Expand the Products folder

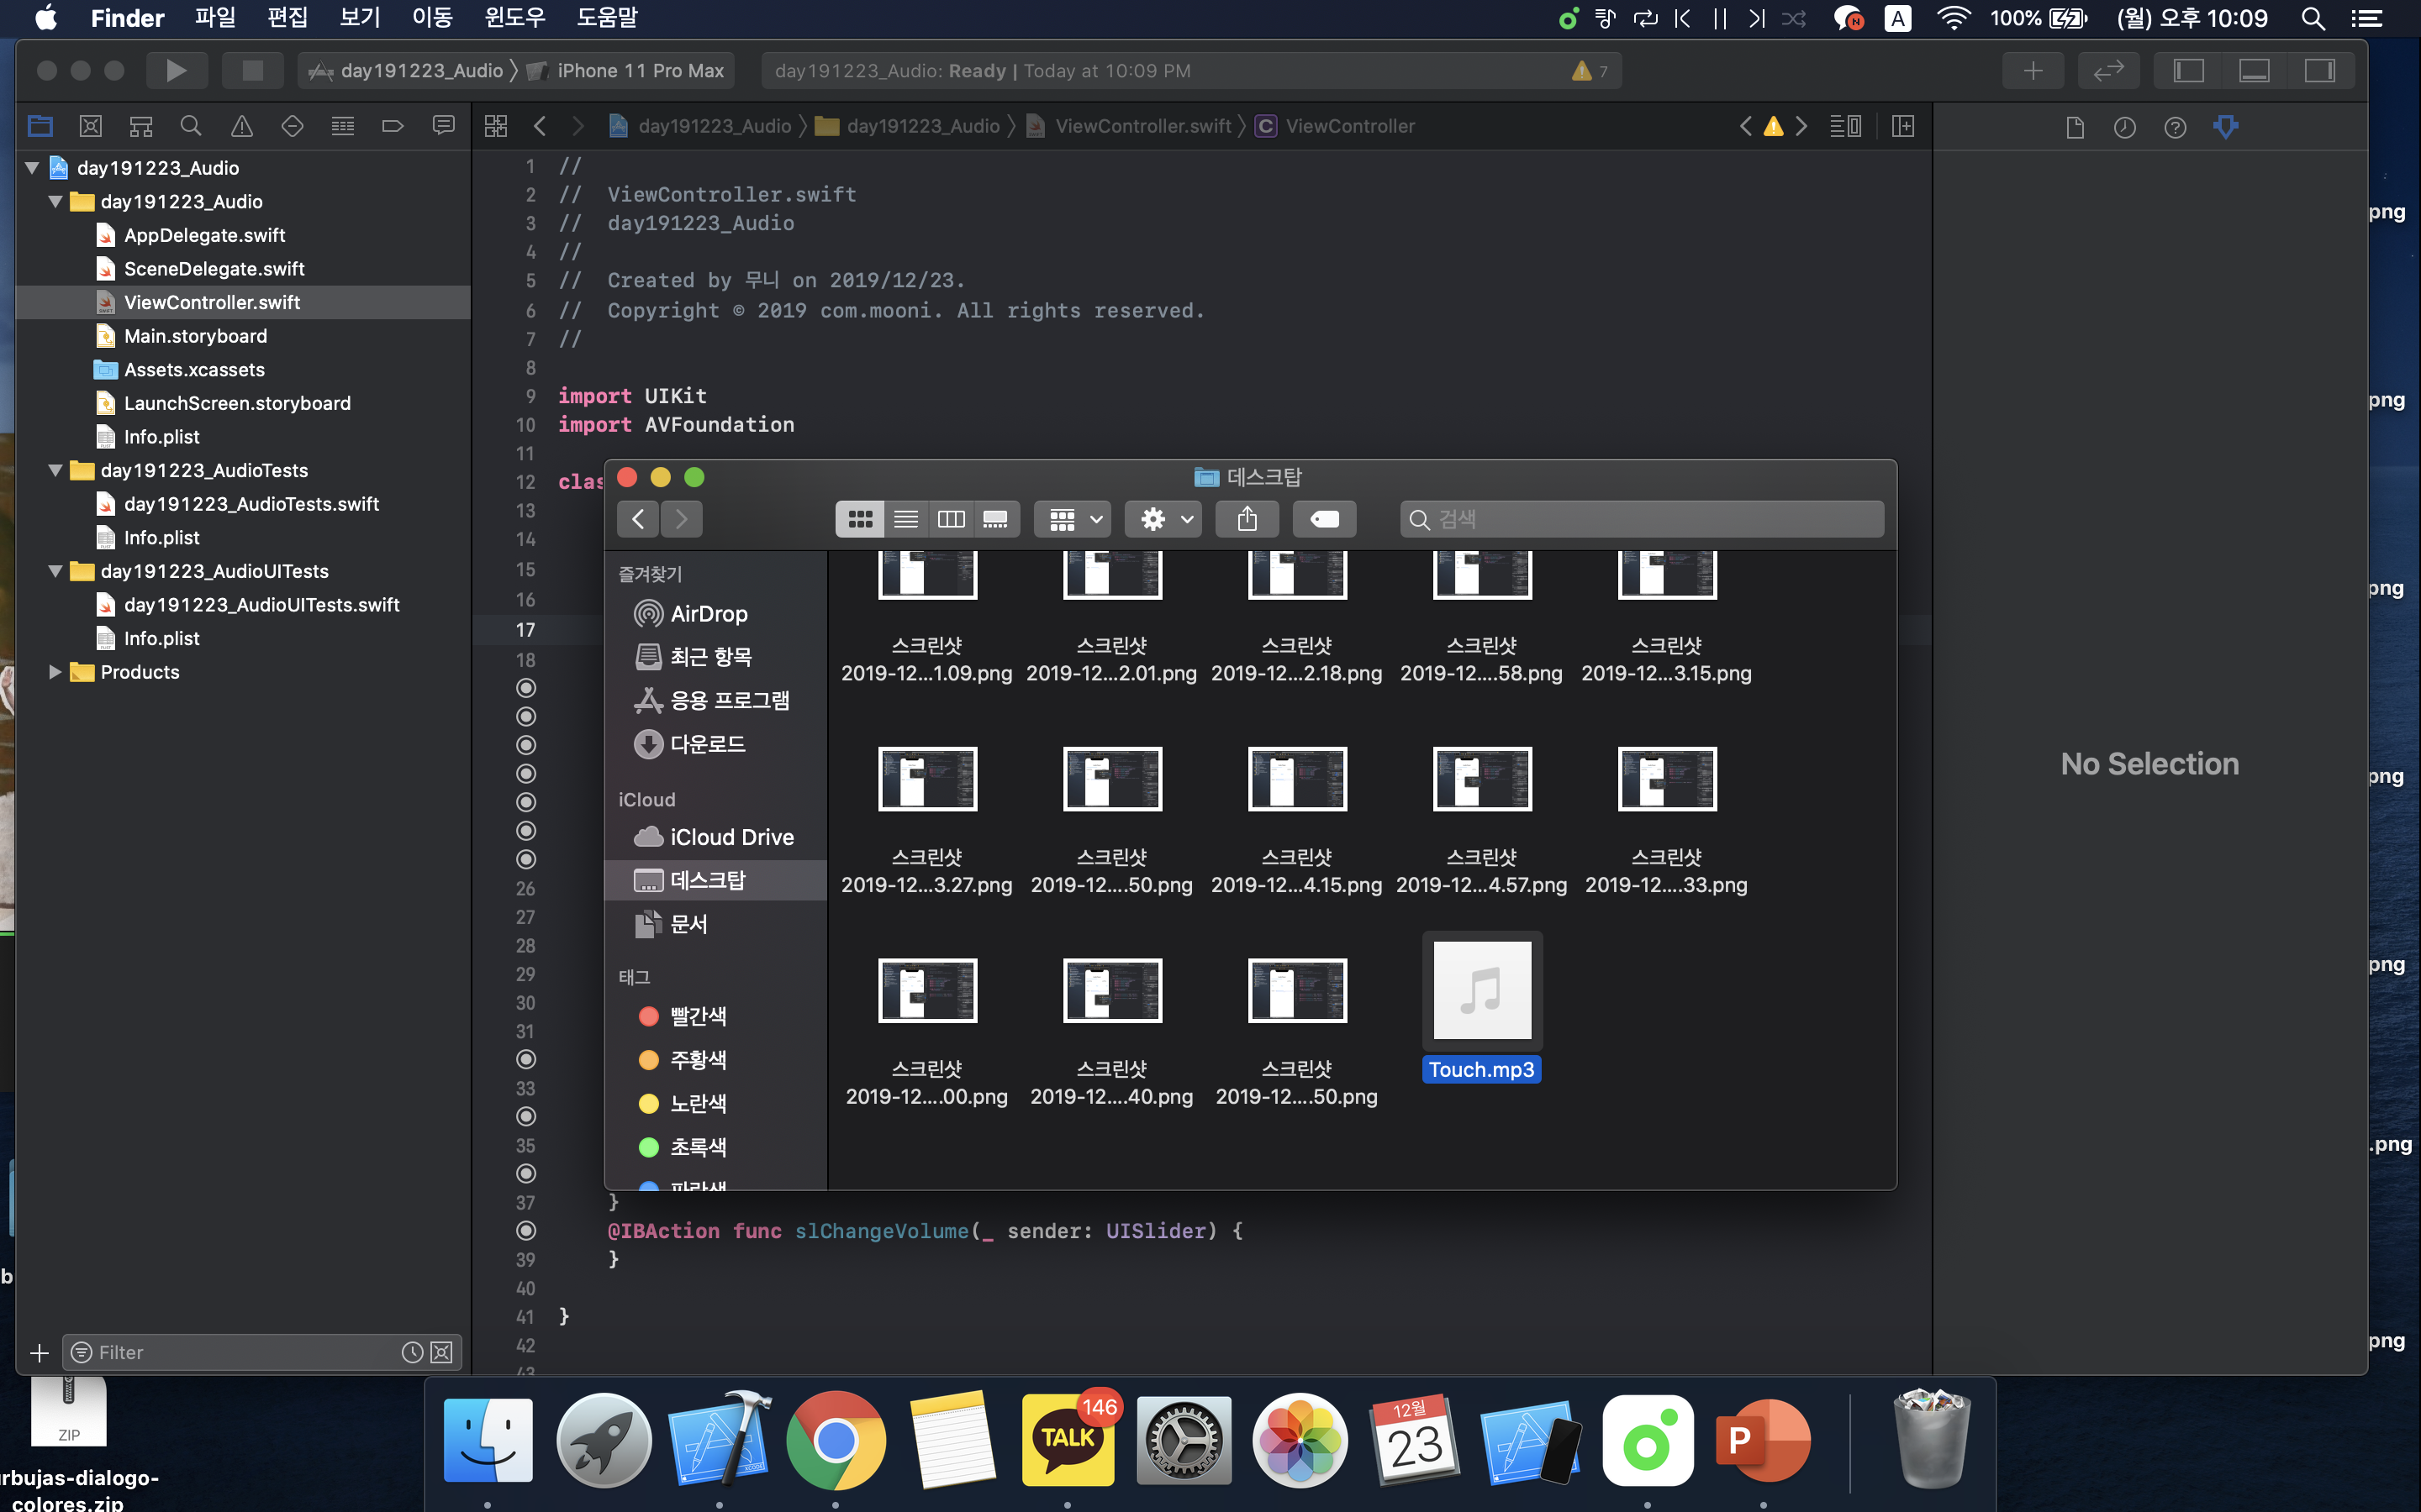56,672
